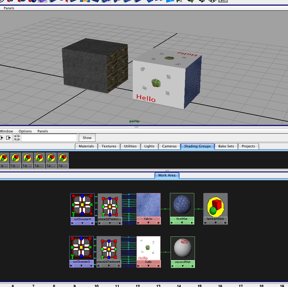Expand the secondMat node's output connections triangle
The image size is (288, 287).
pyautogui.click(x=192, y=266)
